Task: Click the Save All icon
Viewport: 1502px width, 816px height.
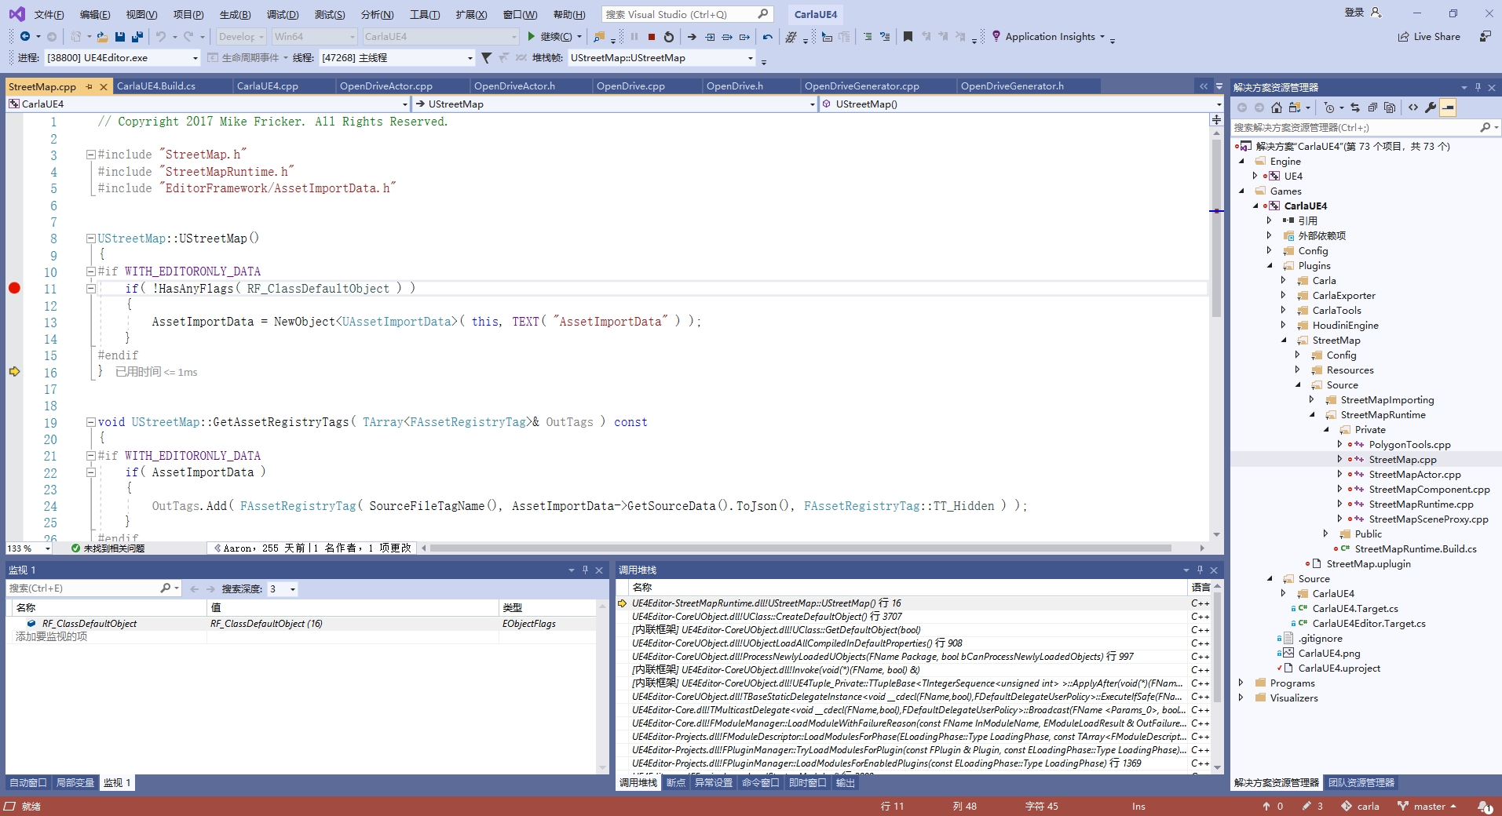Action: [137, 37]
